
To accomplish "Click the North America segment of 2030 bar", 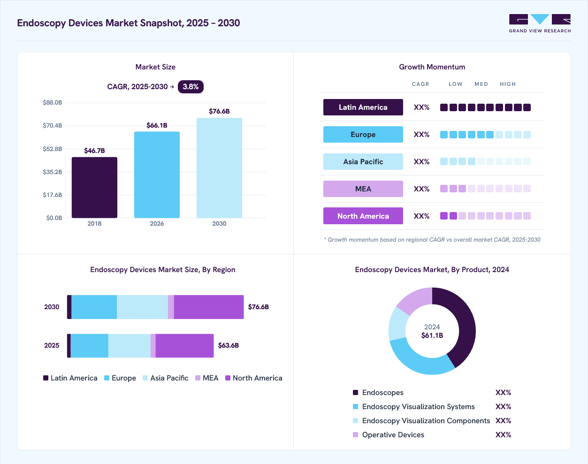I will pyautogui.click(x=209, y=307).
